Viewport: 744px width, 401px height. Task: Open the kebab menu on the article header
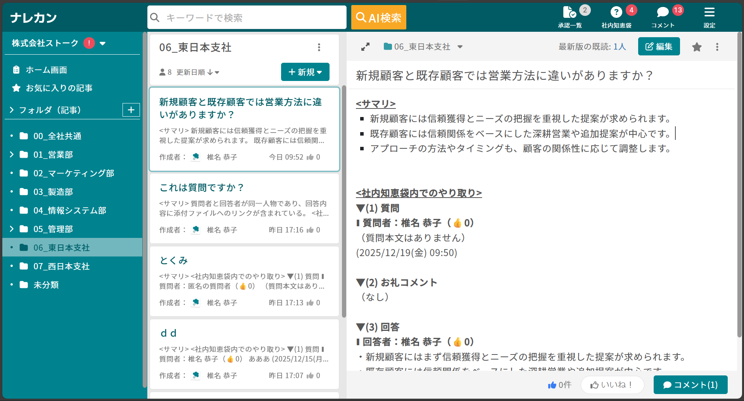[717, 46]
